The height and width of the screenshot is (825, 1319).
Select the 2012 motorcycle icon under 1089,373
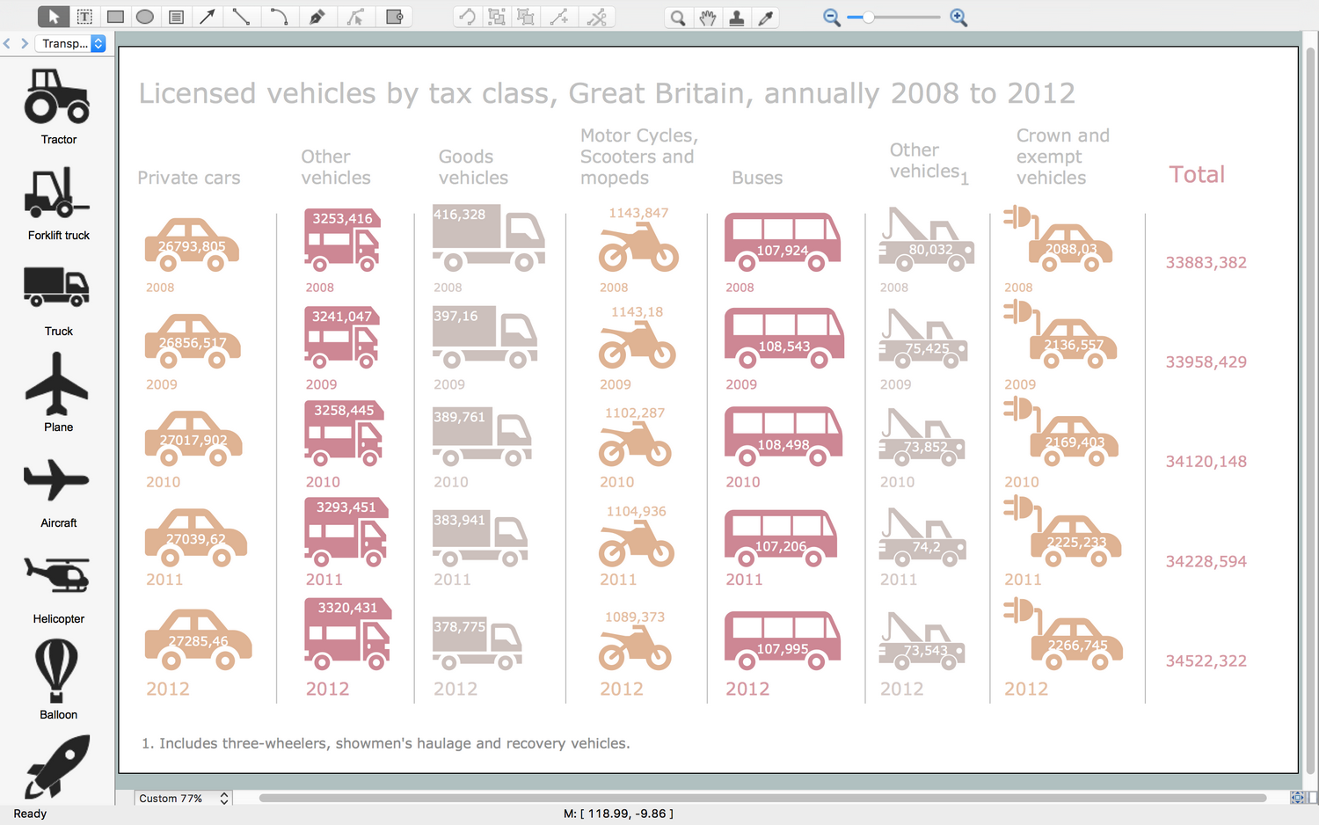coord(635,649)
